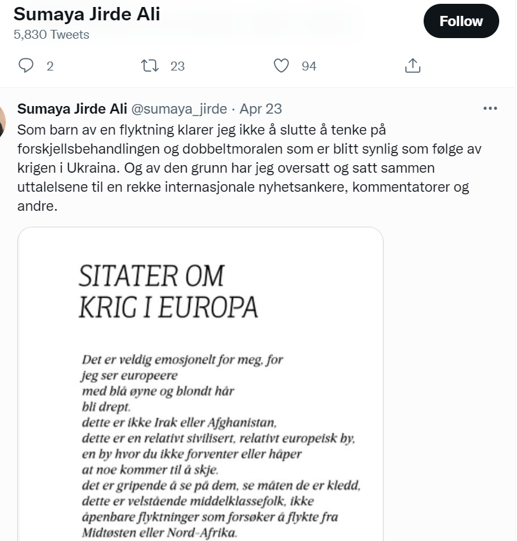Click the like count 94
This screenshot has width=517, height=541.
point(309,66)
